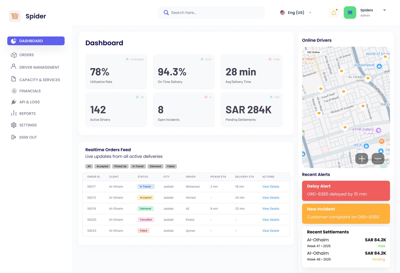Toggle the Failed orders filter
400x273 pixels.
(x=171, y=166)
